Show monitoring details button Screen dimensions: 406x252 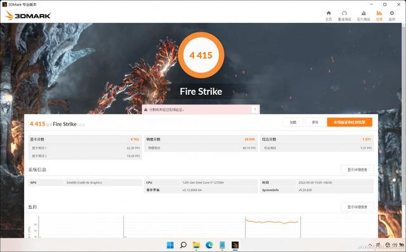point(357,207)
